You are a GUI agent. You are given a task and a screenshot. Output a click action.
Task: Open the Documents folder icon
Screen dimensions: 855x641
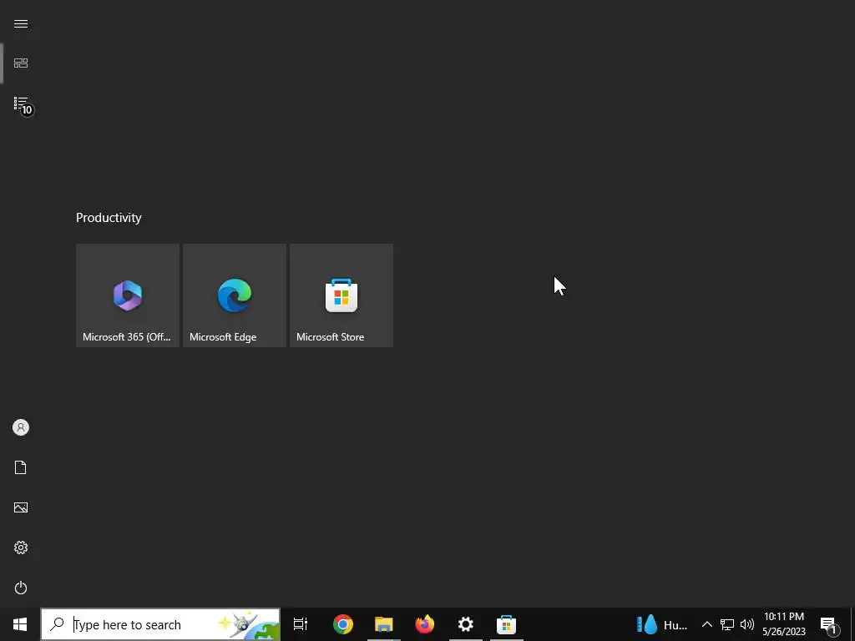click(21, 467)
